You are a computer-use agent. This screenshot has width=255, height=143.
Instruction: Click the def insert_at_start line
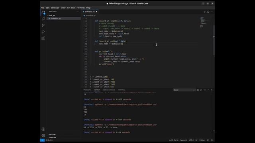(113, 21)
